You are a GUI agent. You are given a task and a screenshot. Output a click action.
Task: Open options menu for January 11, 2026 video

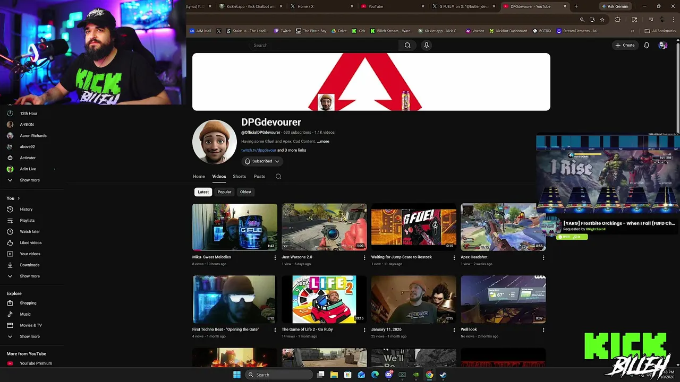click(454, 330)
